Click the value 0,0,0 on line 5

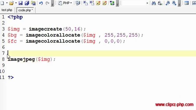tap(112, 41)
